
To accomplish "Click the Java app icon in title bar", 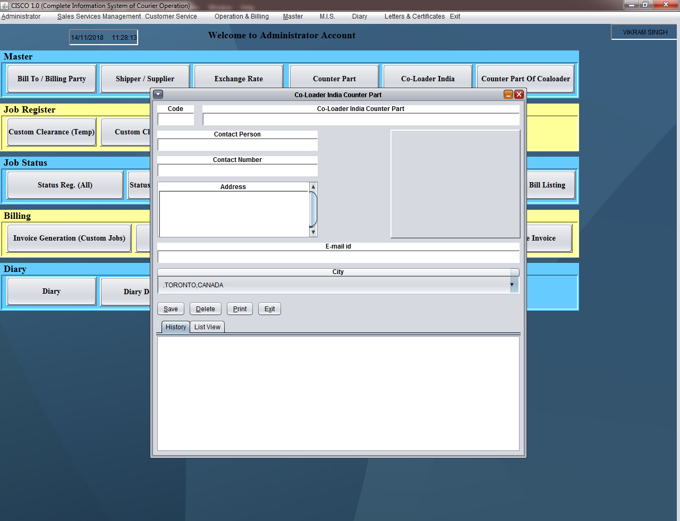I will (5, 5).
